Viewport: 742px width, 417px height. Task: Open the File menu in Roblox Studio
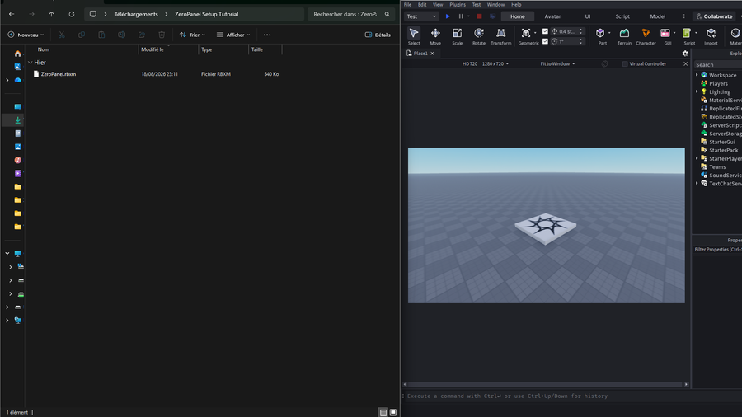[x=407, y=5]
